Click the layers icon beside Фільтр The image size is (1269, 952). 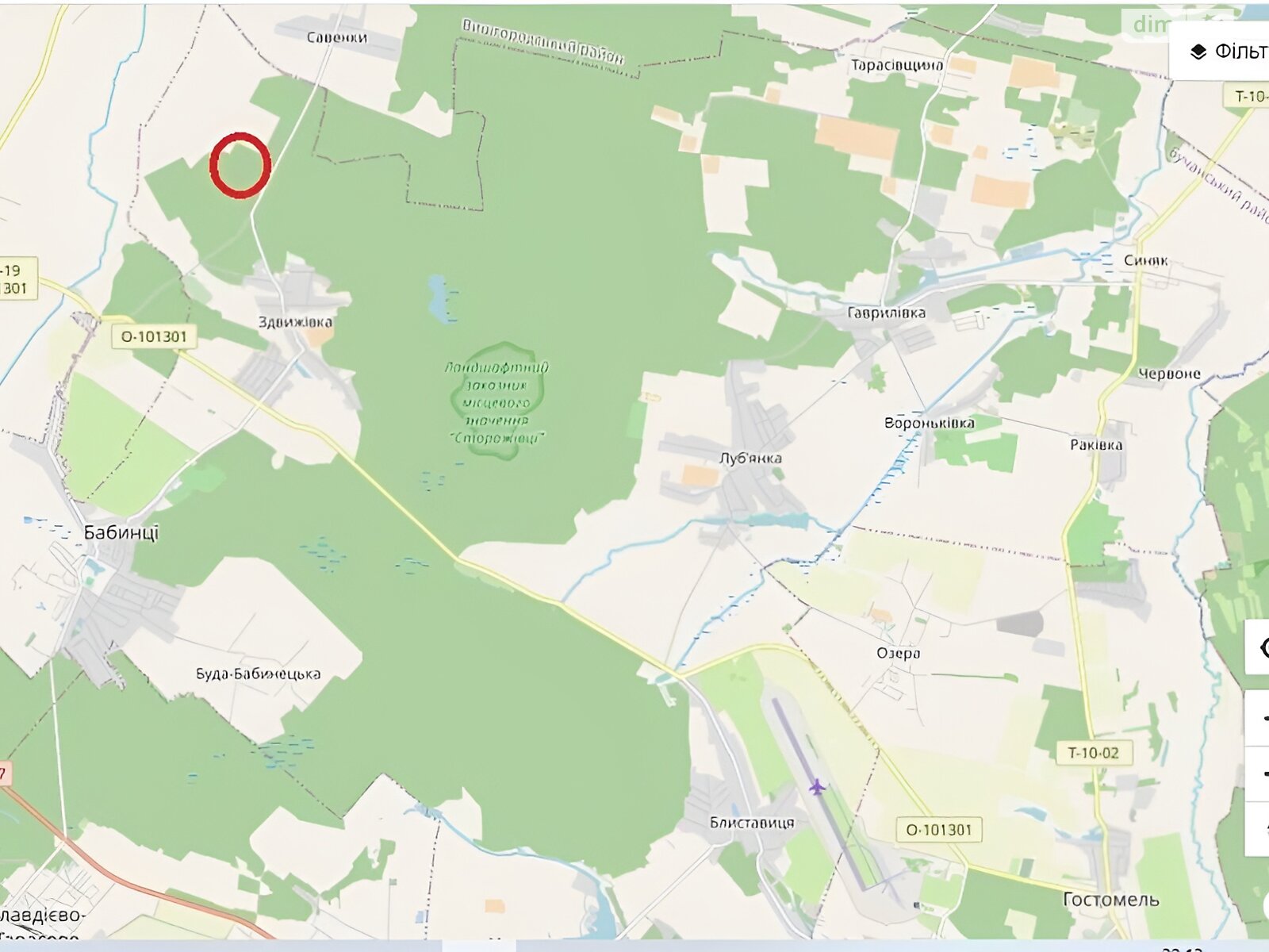tap(1198, 52)
